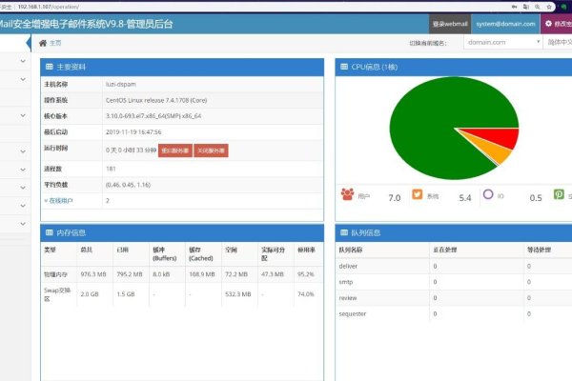Image resolution: width=572 pixels, height=381 pixels.
Task: Click the review queue row name
Action: tap(348, 298)
